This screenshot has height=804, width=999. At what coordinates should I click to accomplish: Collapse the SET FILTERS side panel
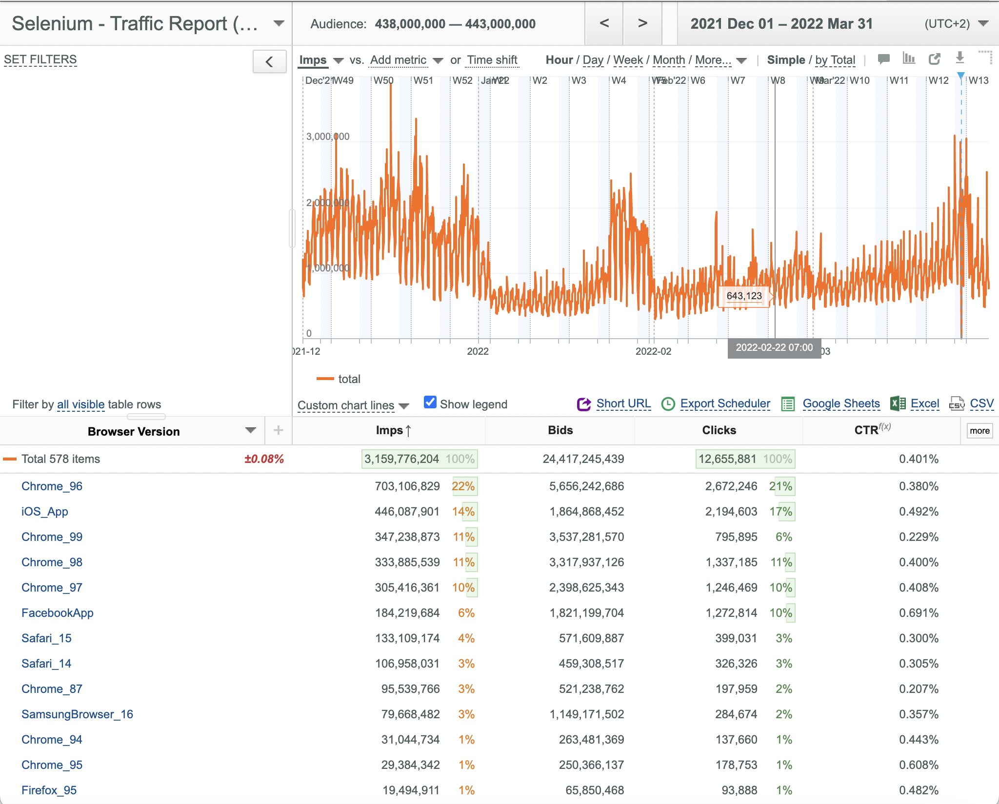tap(269, 61)
